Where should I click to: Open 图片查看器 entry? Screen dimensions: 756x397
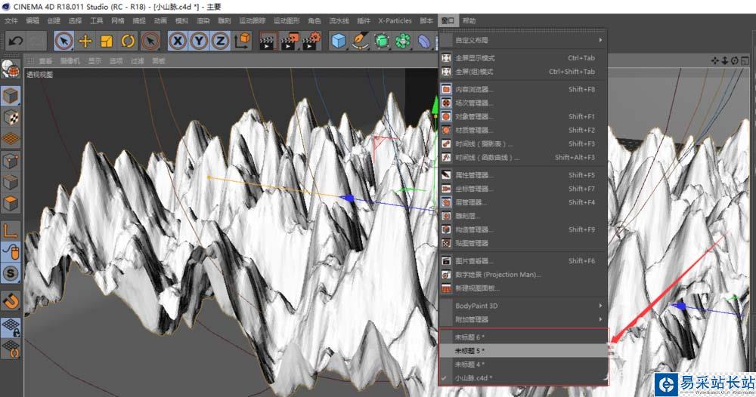(x=523, y=261)
